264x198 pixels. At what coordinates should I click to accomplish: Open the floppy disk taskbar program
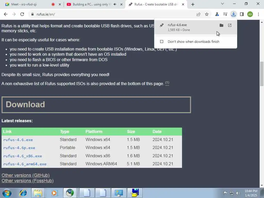(135, 193)
